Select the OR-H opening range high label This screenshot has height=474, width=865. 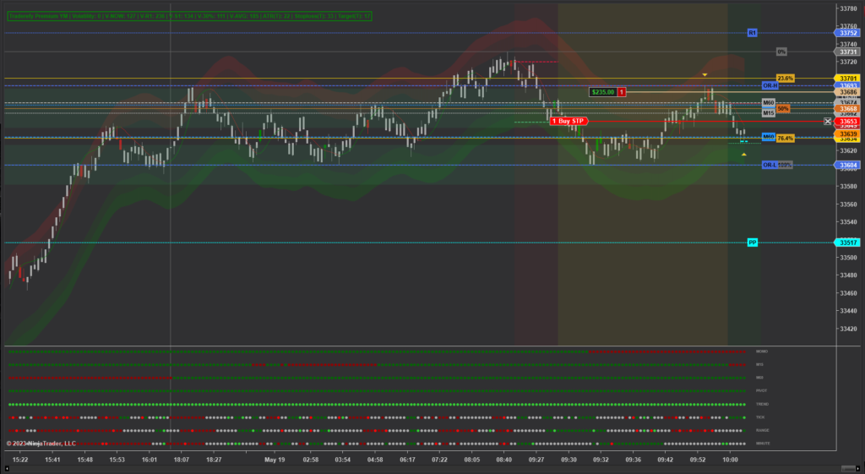[x=770, y=85]
